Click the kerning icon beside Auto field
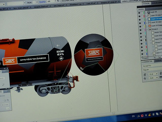 point(145,78)
